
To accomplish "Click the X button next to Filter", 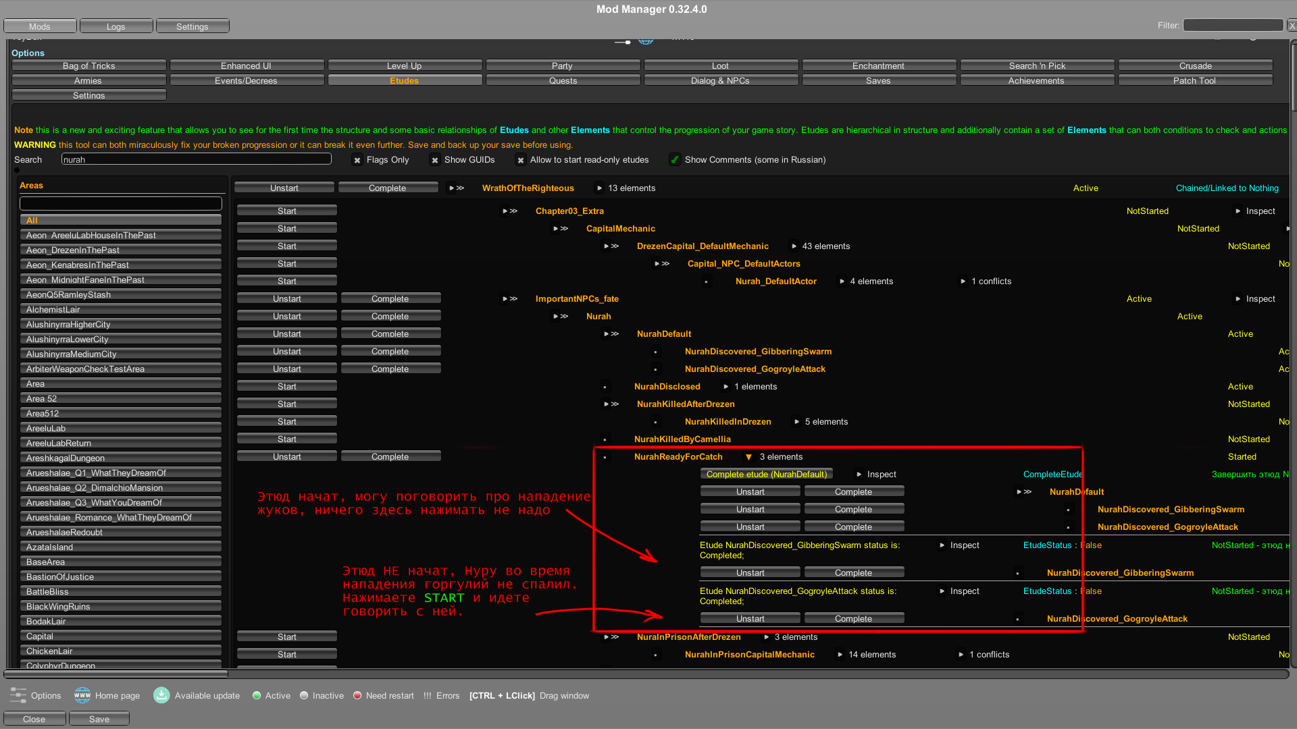I will click(x=1292, y=26).
